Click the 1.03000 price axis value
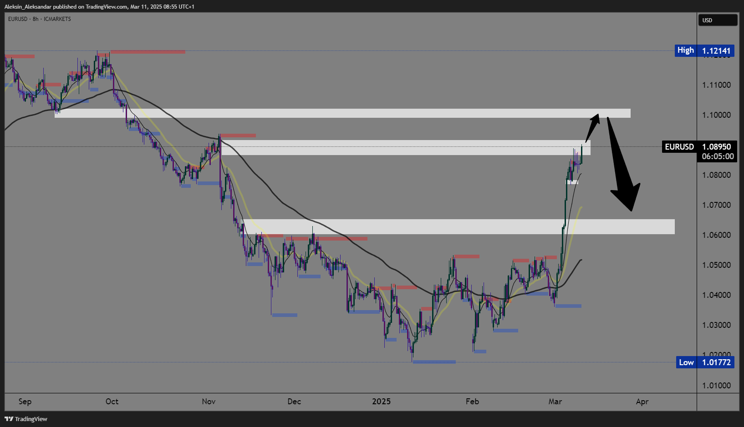 (x=716, y=325)
